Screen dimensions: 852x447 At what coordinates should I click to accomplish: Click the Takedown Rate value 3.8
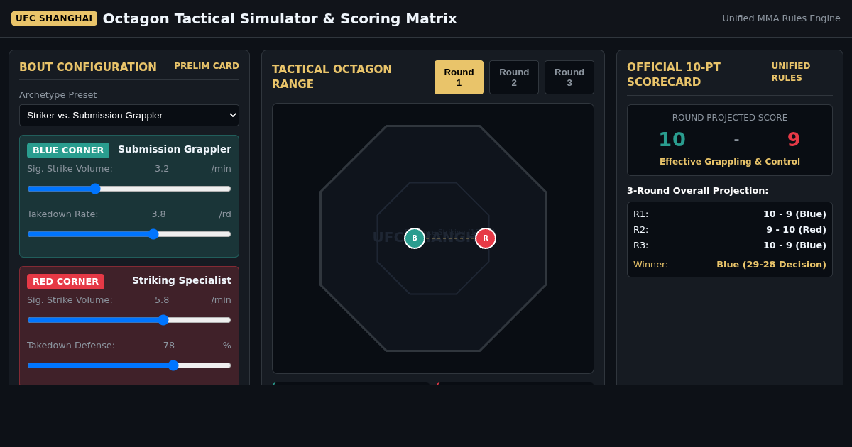tap(158, 214)
